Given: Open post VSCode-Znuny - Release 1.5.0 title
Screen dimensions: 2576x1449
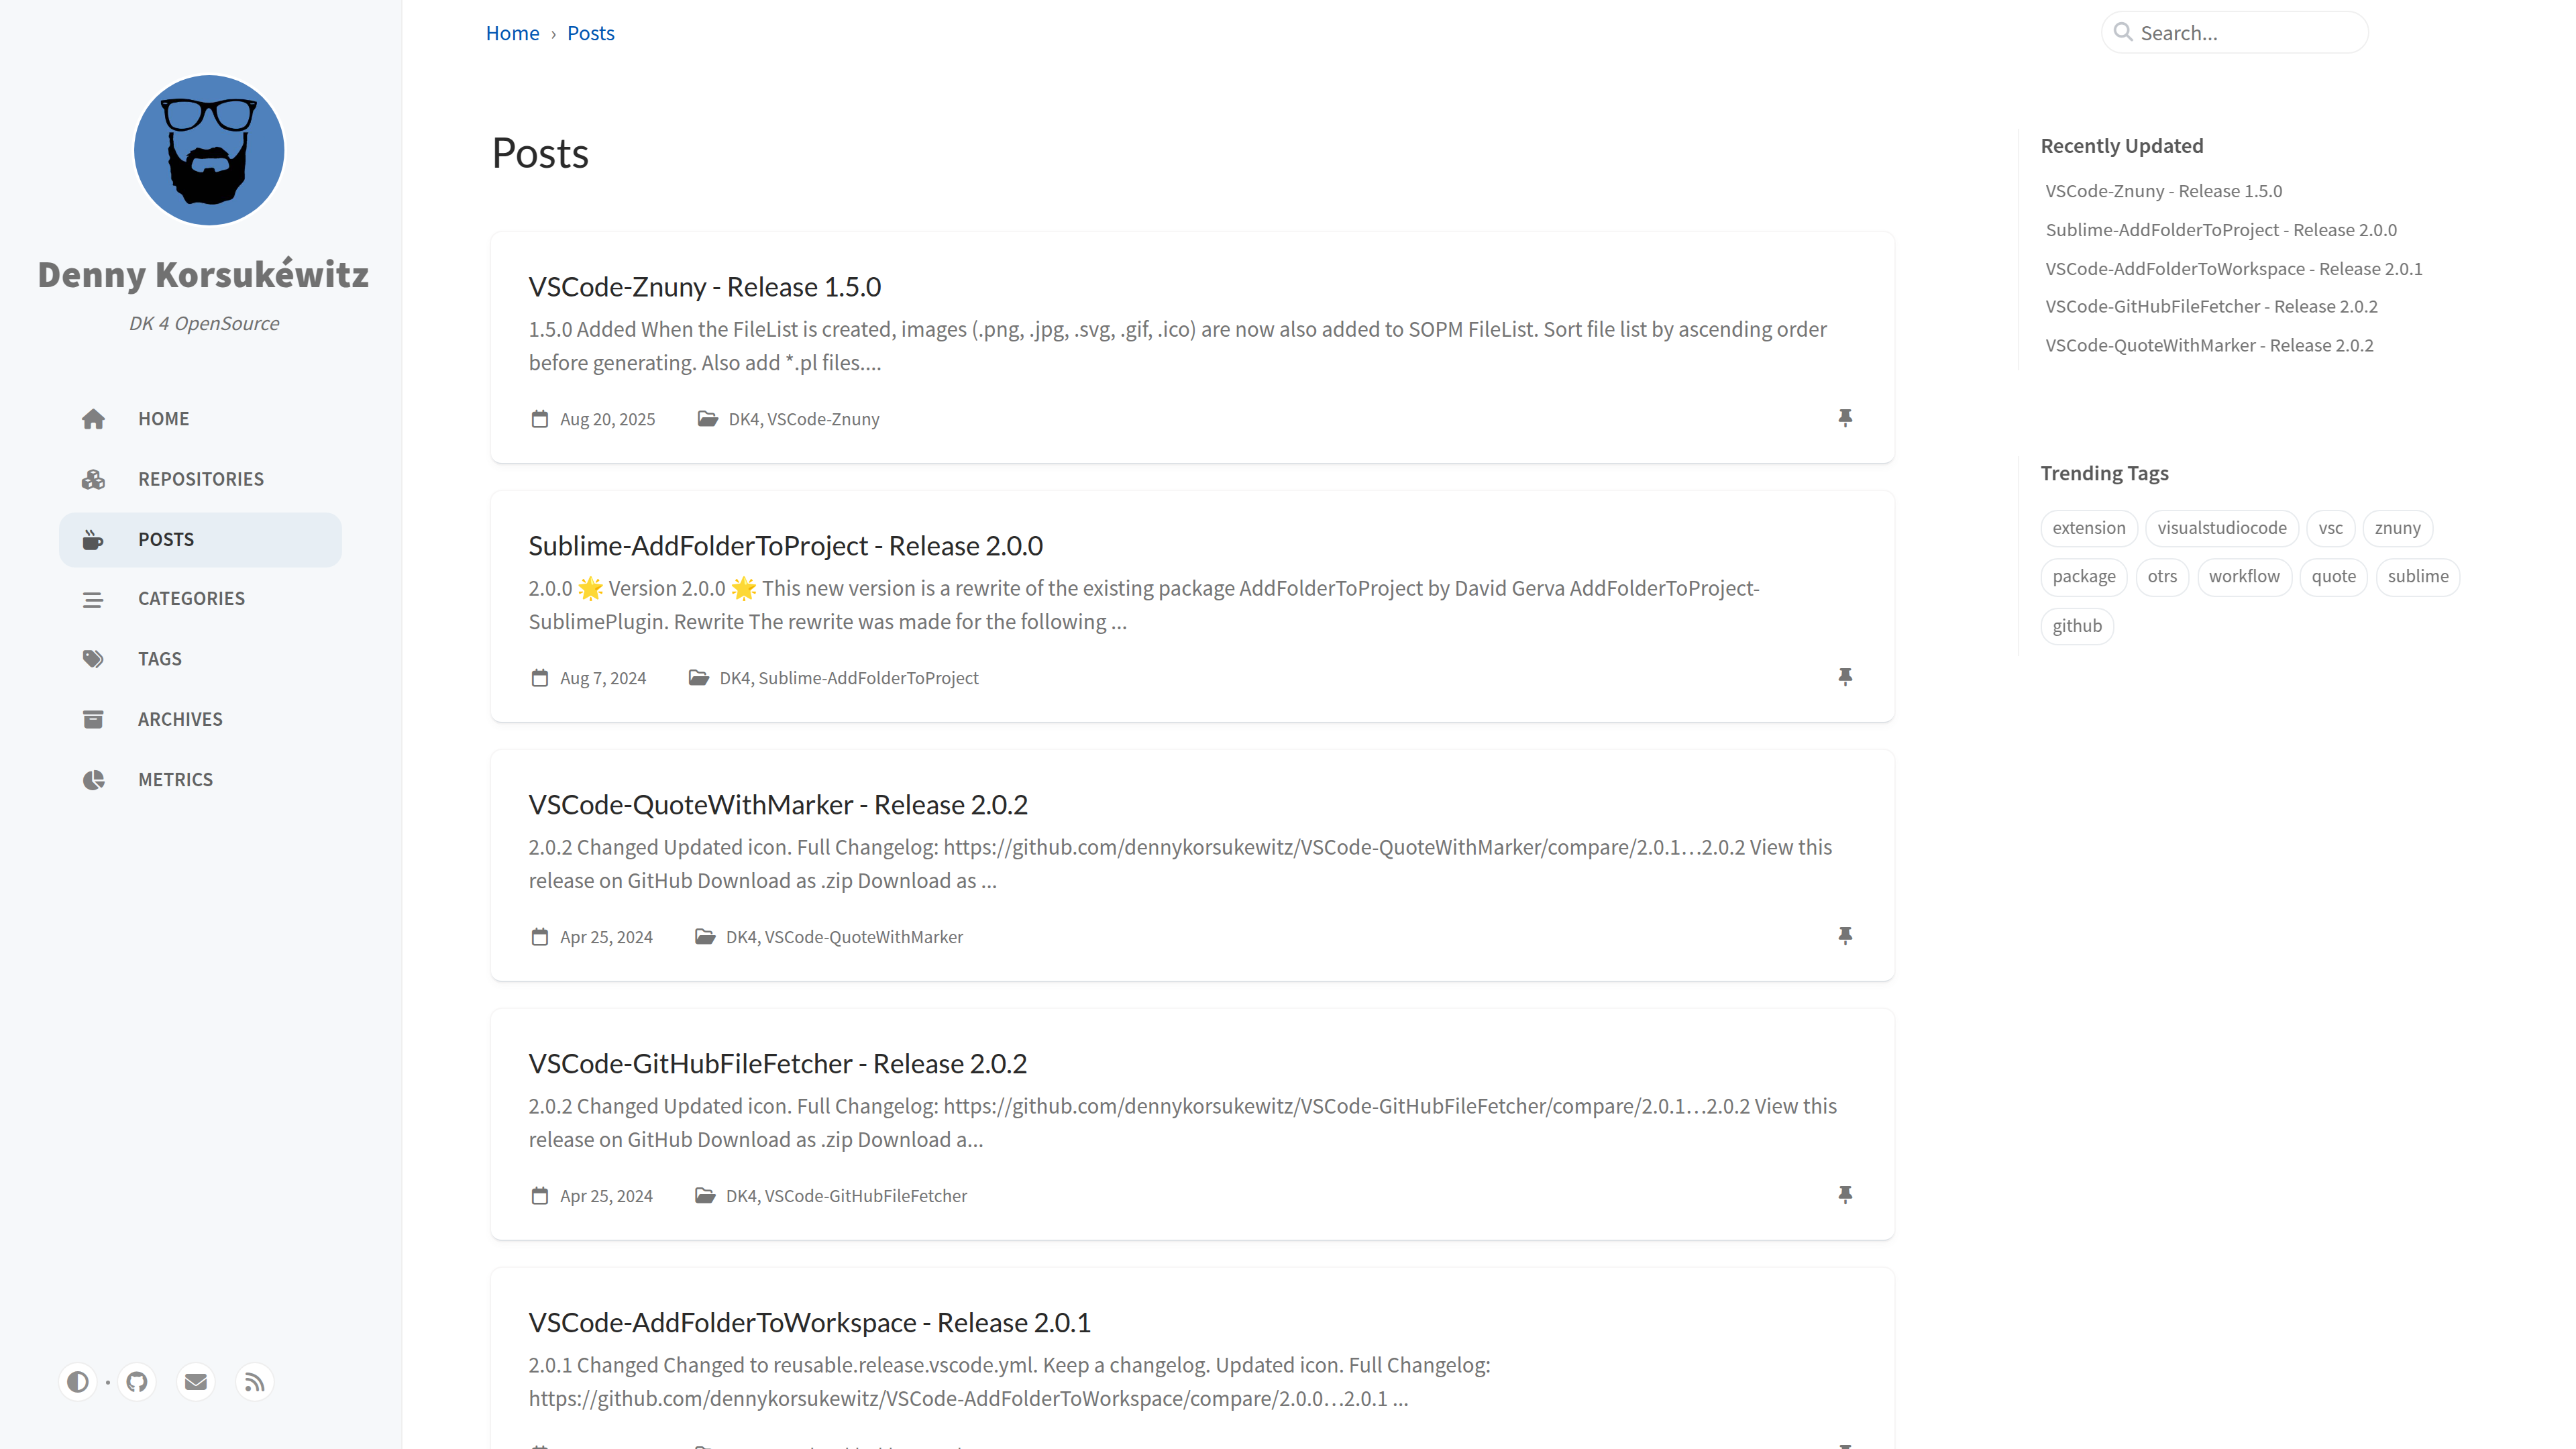Looking at the screenshot, I should tap(705, 287).
